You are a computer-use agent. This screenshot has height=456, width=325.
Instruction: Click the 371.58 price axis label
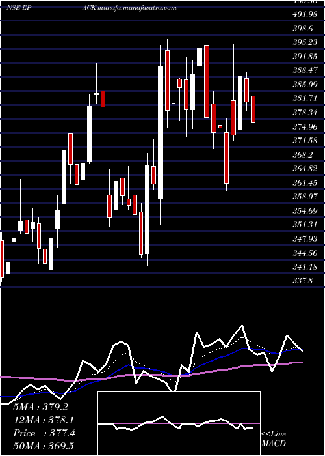point(305,141)
